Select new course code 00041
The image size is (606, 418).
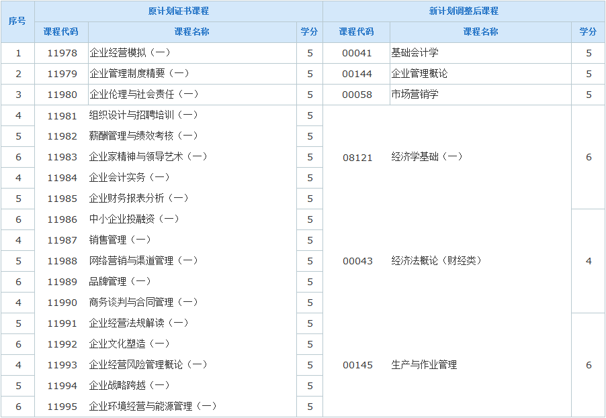pyautogui.click(x=357, y=53)
